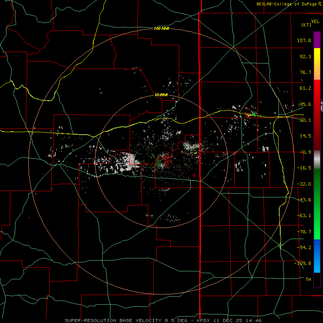The image size is (323, 323).
Task: Click the -0.9 velocity scale value
Action: [x=305, y=152]
